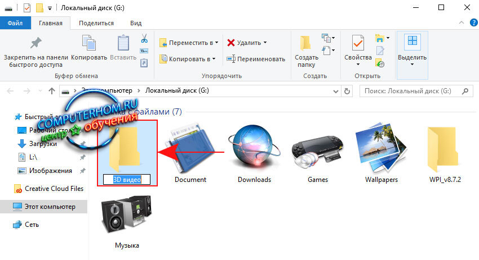Click the magnifier icon in the search box
479x260 pixels.
click(x=465, y=91)
